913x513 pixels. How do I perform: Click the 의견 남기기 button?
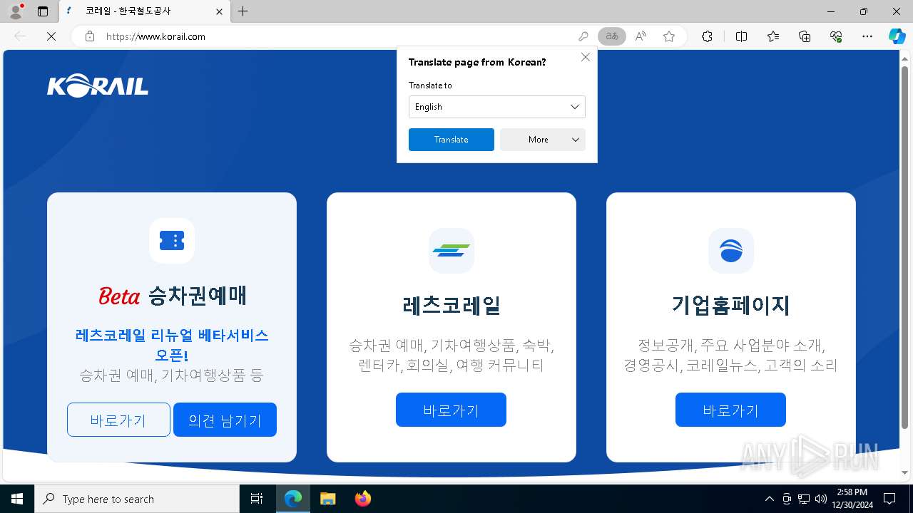225,420
